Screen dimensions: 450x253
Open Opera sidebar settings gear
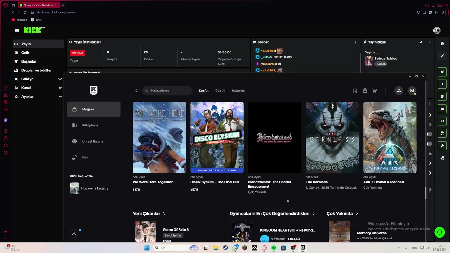pos(6,153)
